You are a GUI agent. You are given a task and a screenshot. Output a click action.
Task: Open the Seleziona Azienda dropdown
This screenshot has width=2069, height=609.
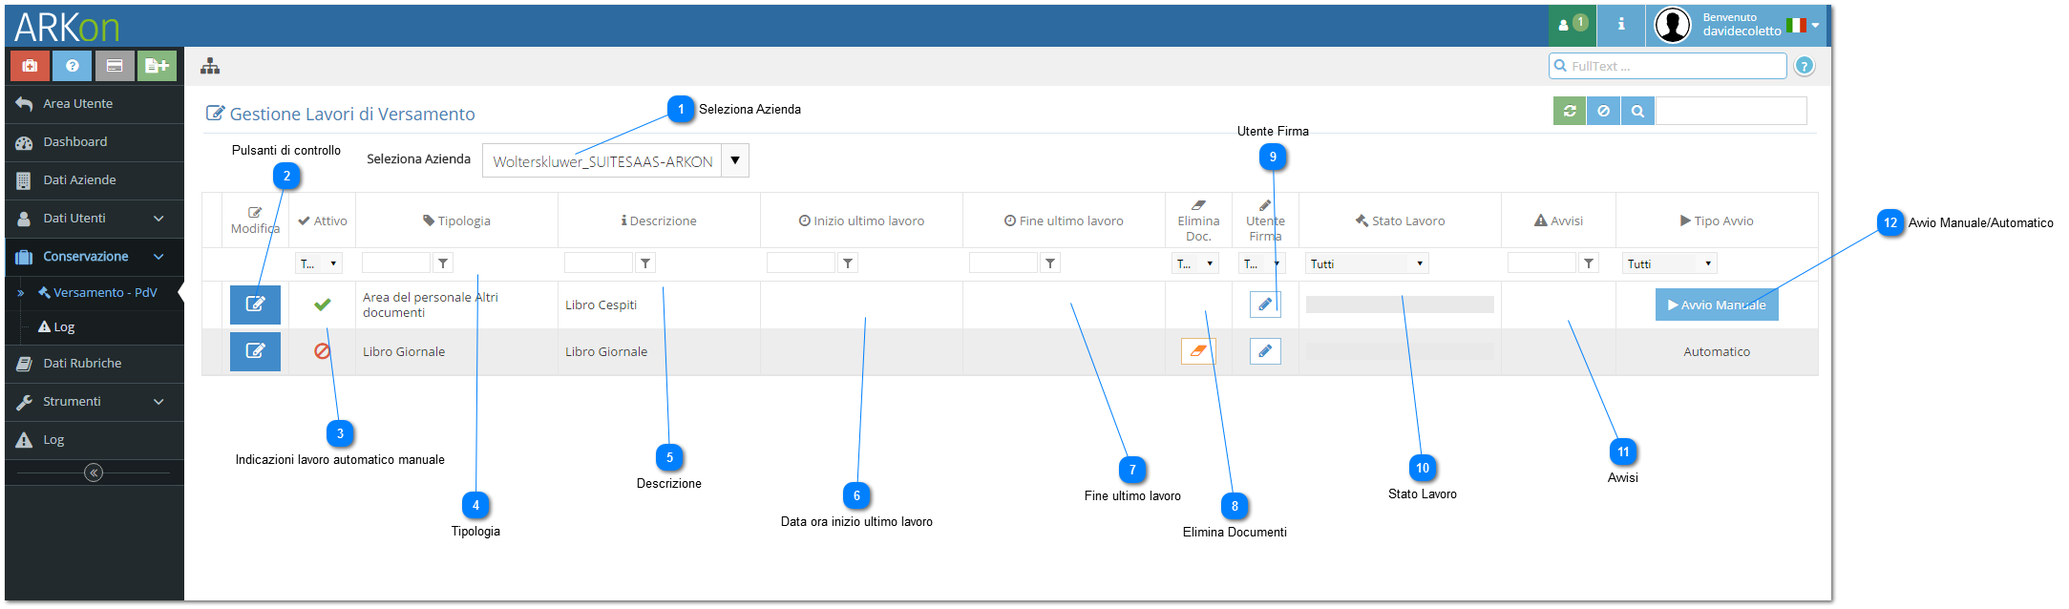[x=735, y=160]
